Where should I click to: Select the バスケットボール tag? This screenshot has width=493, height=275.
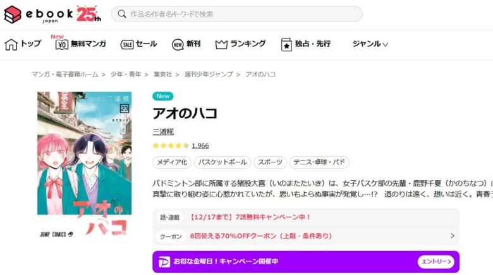(222, 162)
